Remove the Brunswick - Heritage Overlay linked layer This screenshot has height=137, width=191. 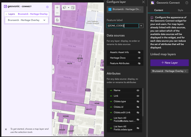[185, 71]
